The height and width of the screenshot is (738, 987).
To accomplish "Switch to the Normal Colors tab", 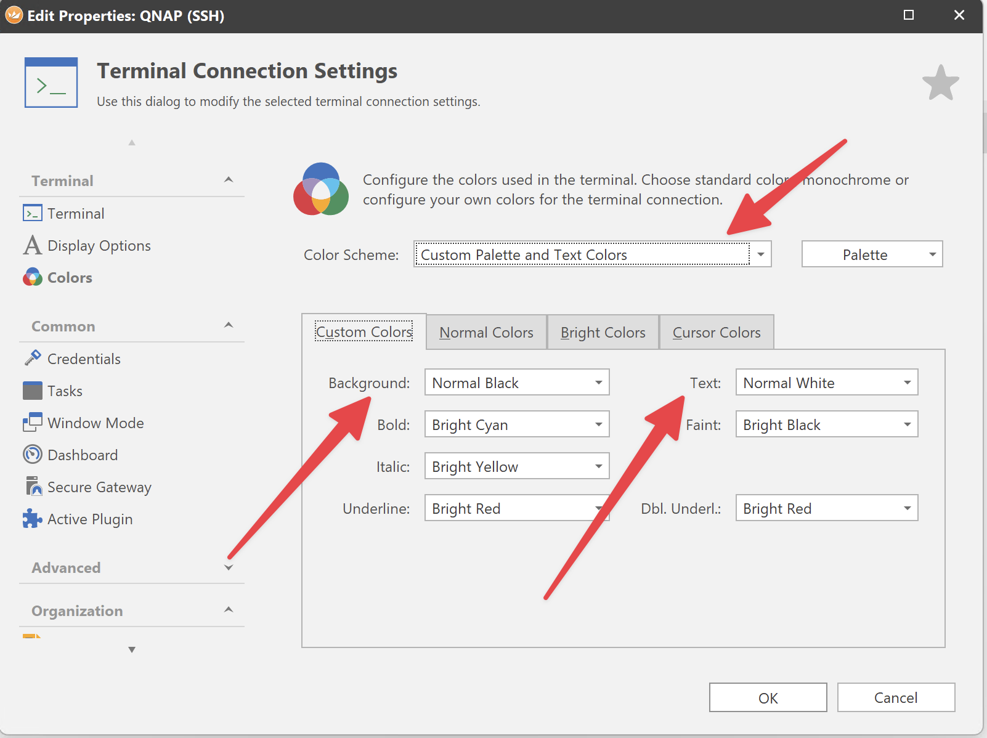I will 486,333.
